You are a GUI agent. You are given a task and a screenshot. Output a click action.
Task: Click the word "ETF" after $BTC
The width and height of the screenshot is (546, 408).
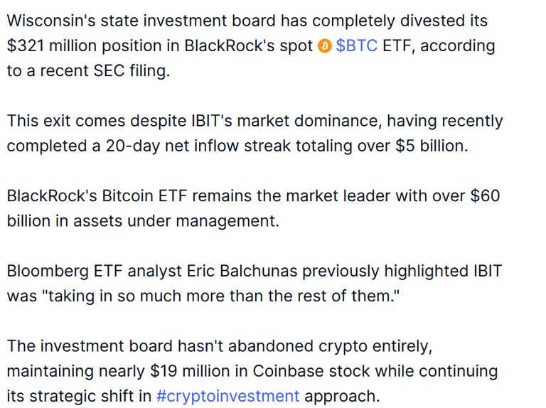396,45
